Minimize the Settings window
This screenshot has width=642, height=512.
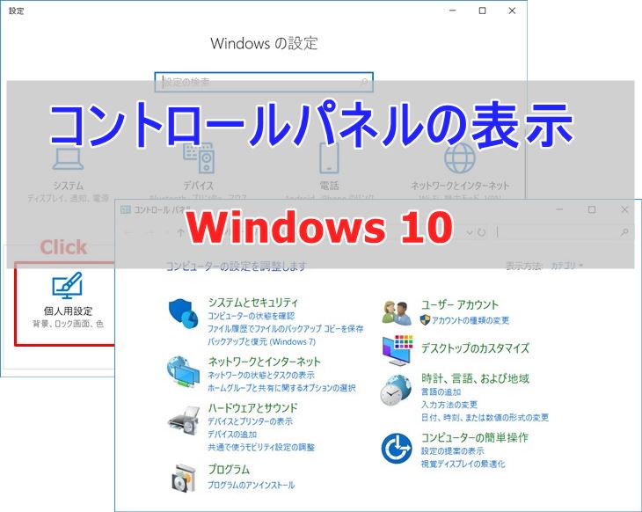(x=452, y=11)
